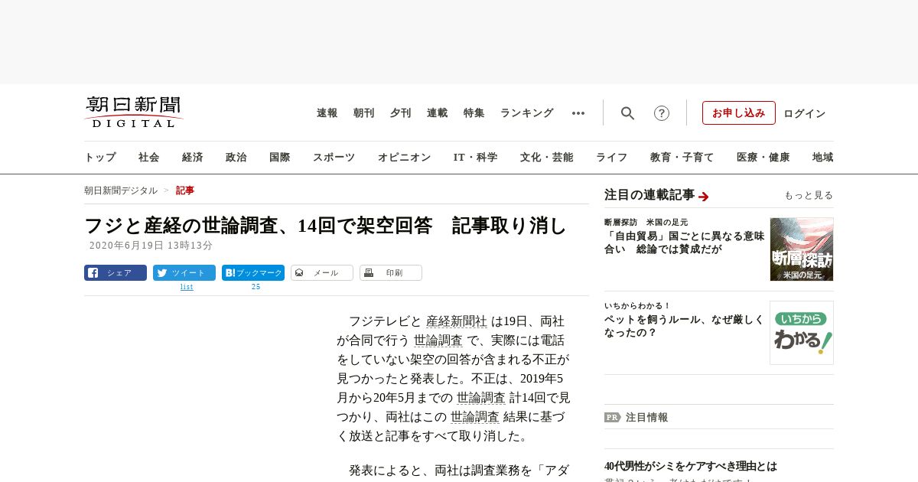The width and height of the screenshot is (918, 482).
Task: Open ペットを飼うルール article link
Action: coord(684,326)
